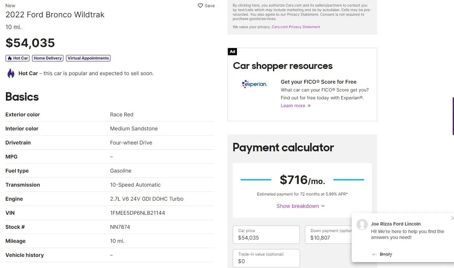Image resolution: width=454 pixels, height=268 pixels.
Task: Select the Home Delivery badge
Action: 48,58
